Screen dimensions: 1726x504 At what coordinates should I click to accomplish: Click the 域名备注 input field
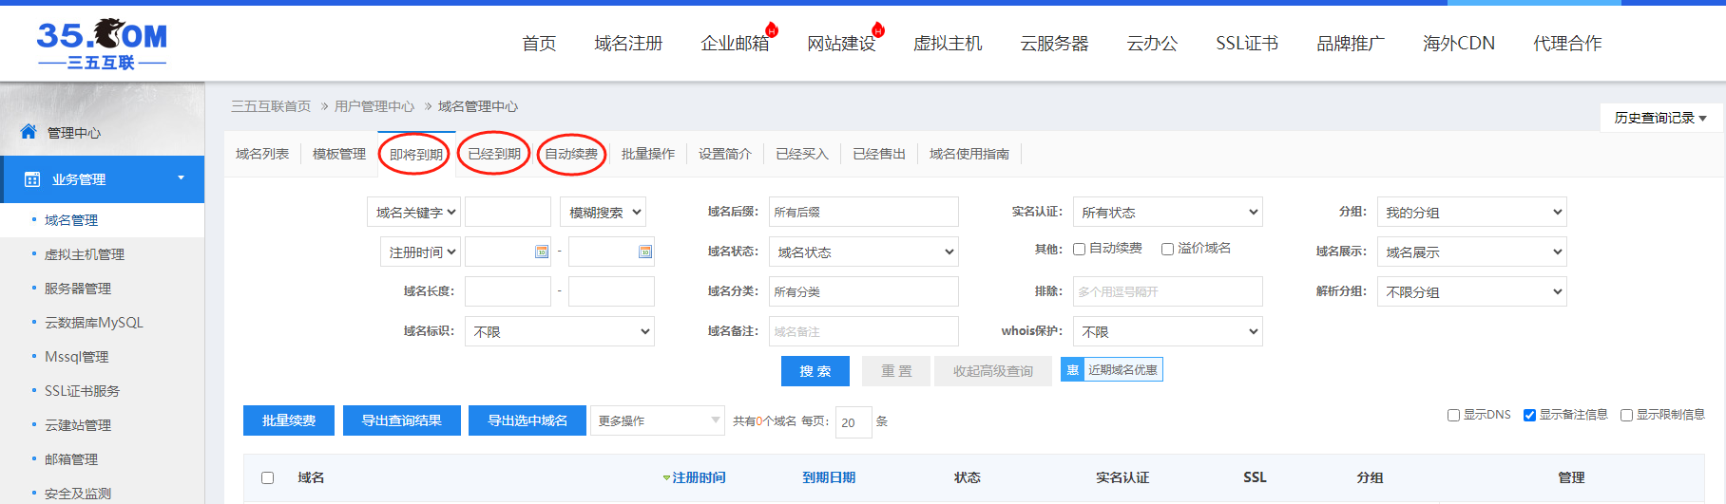[x=863, y=331]
